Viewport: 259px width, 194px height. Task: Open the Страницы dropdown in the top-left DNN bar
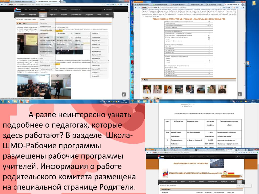click(63, 9)
